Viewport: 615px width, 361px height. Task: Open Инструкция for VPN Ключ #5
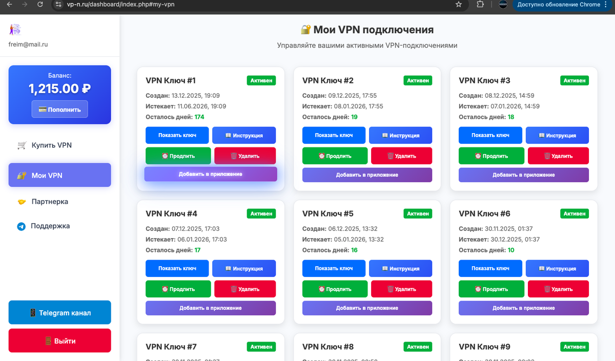401,268
